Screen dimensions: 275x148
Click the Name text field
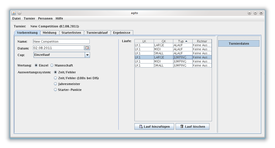(61, 42)
